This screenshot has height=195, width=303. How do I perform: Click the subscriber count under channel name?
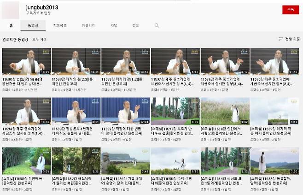[x=39, y=13]
